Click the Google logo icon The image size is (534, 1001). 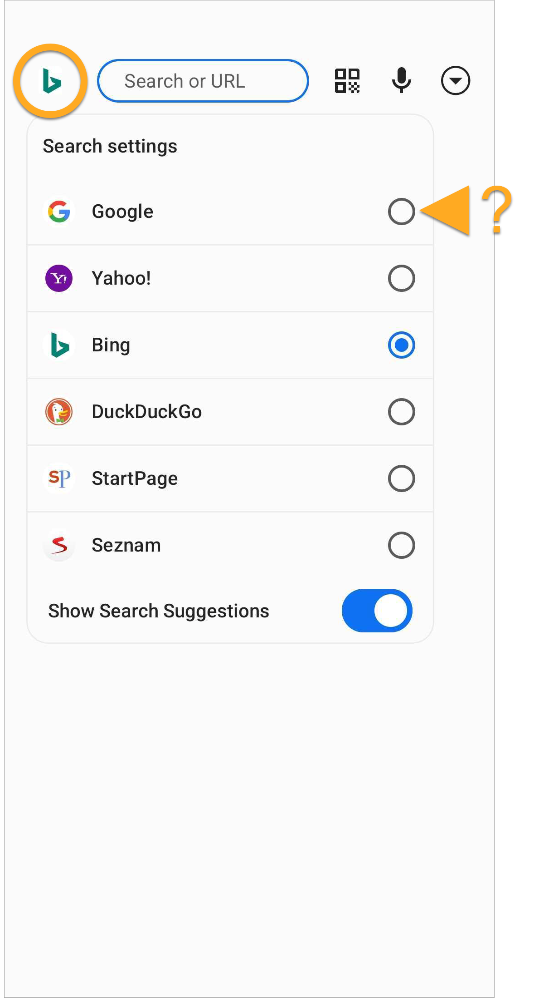(59, 212)
